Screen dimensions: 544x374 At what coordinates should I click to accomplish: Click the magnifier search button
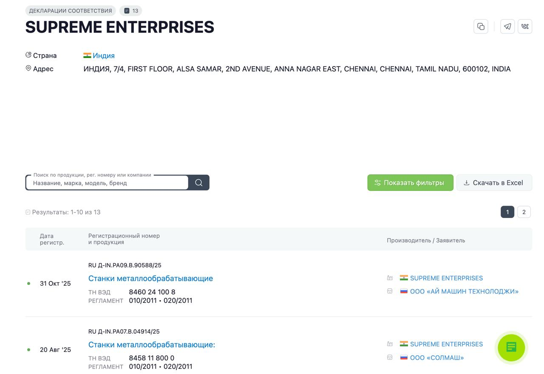tap(199, 183)
